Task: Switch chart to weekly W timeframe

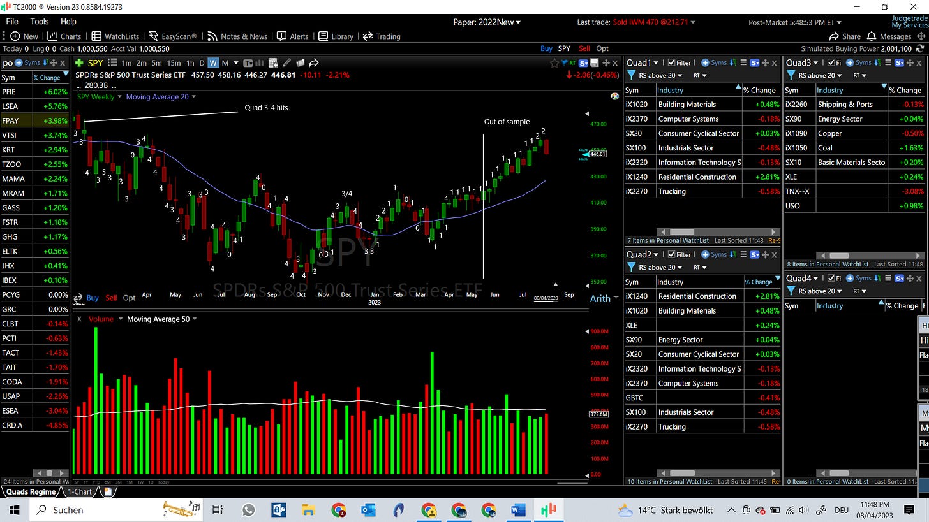Action: click(x=213, y=62)
